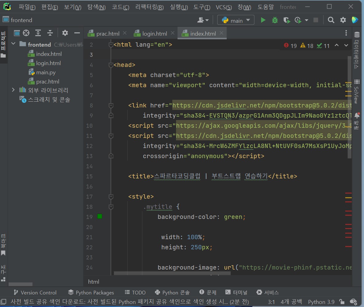Open the SciView tool window
The height and width of the screenshot is (307, 364).
click(357, 92)
